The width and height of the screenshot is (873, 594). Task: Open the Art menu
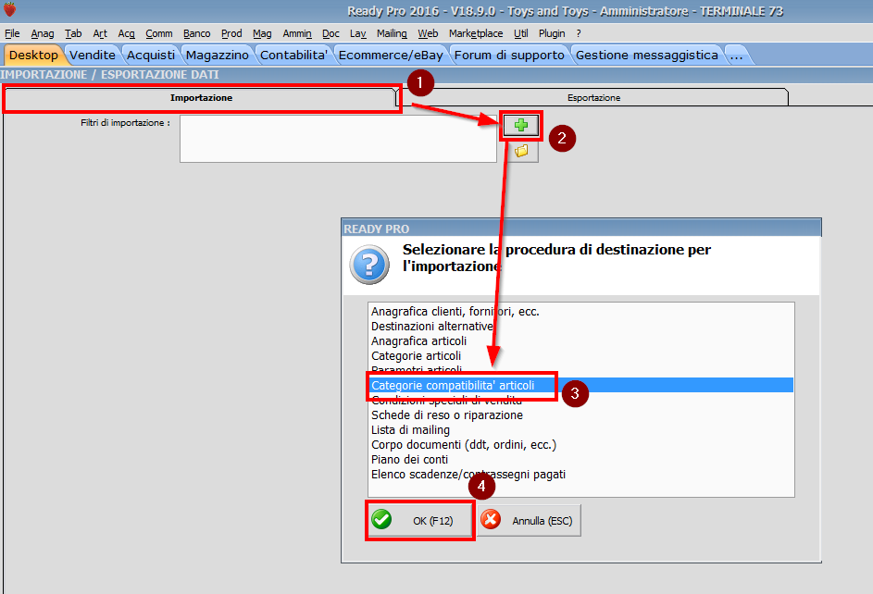(100, 33)
